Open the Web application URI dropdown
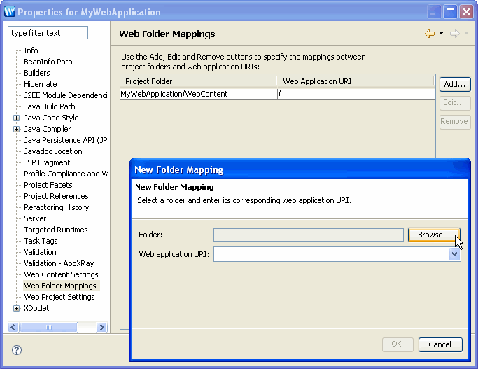478x369 pixels. coord(454,254)
